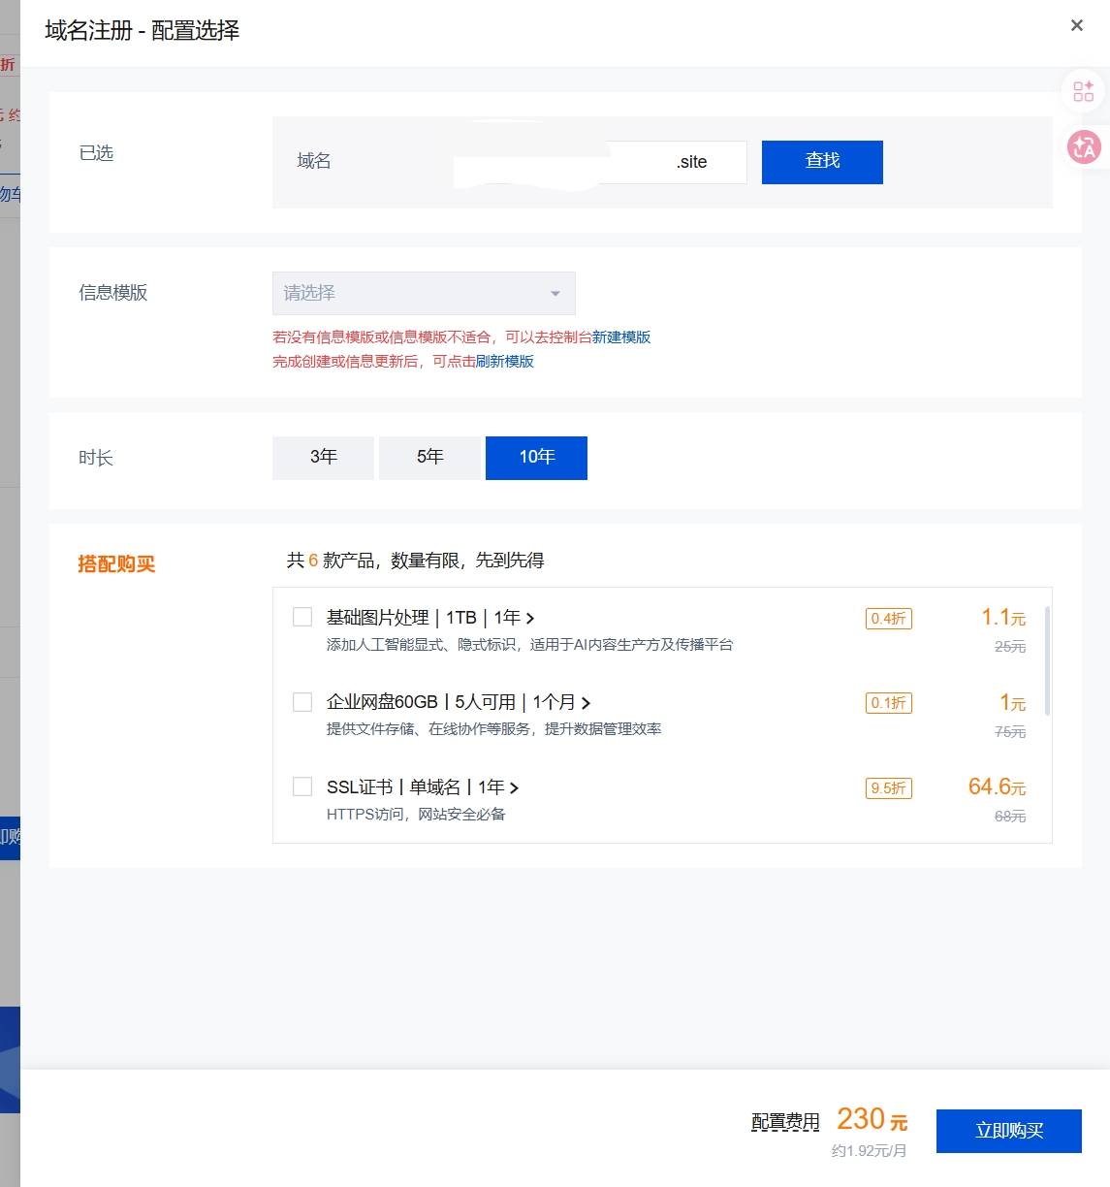Image resolution: width=1110 pixels, height=1187 pixels.
Task: Click the 1.1元 price for image processing
Action: click(x=1003, y=618)
